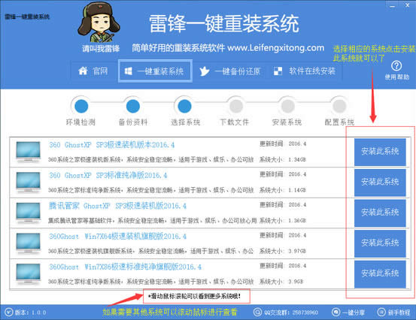Click the 360 GhostXP SP3标准纯净版2016.4 title link

(108, 175)
